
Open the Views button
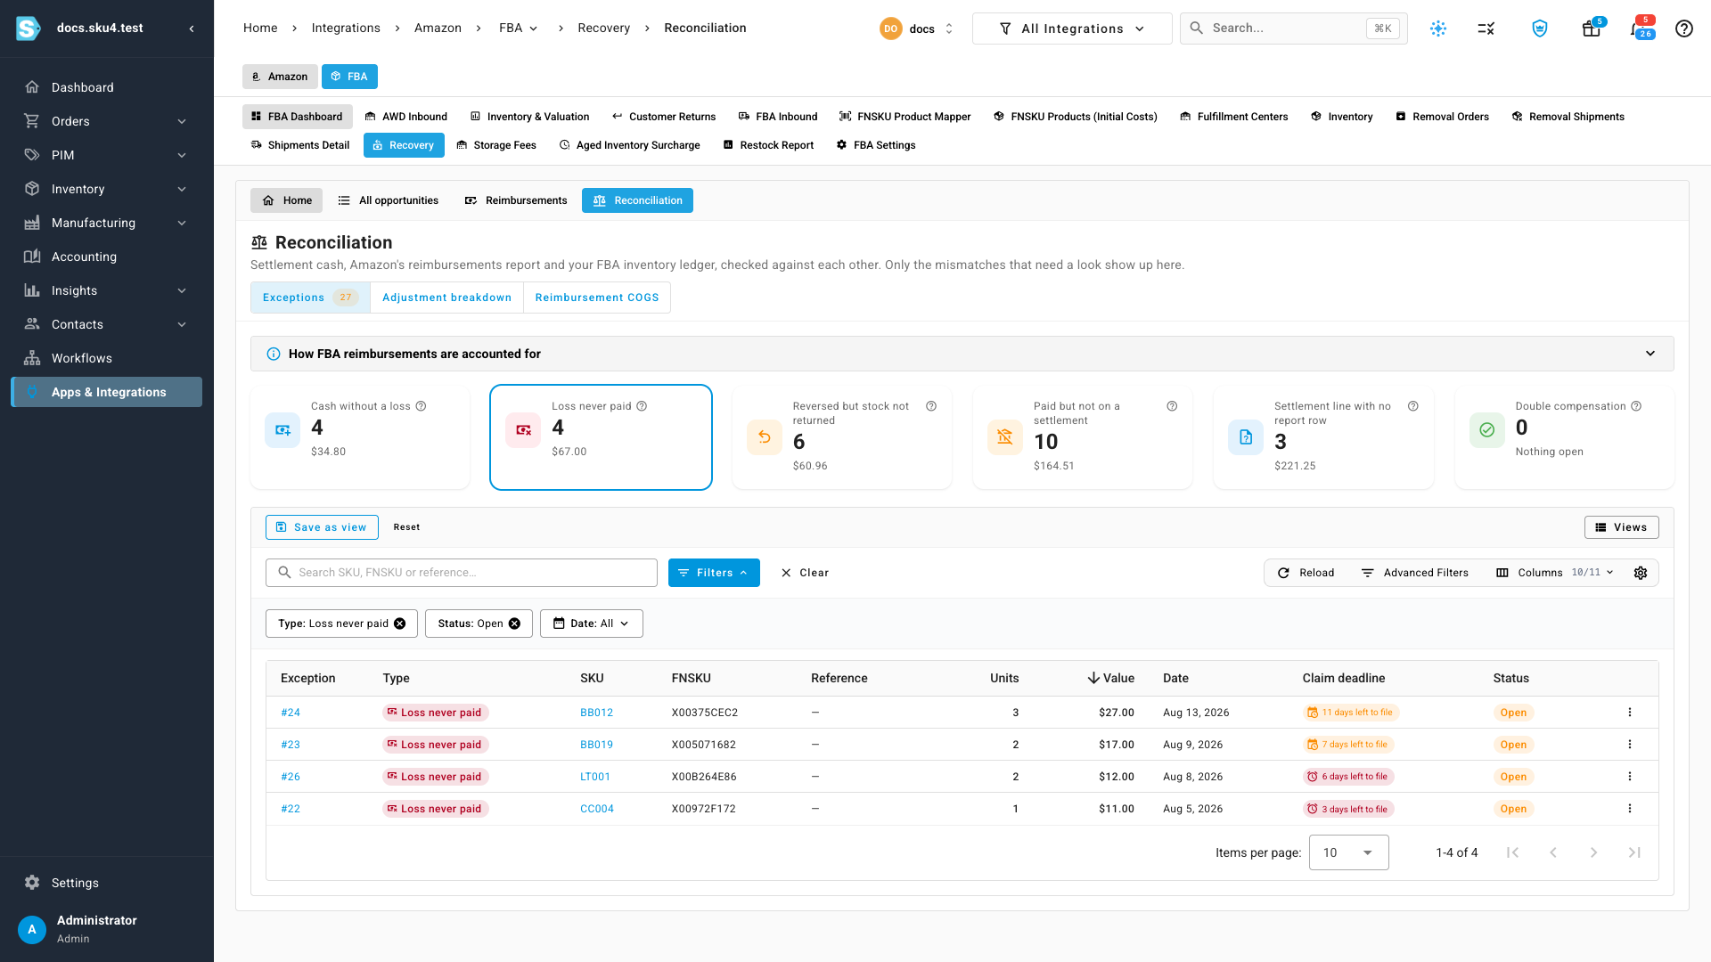(1621, 527)
